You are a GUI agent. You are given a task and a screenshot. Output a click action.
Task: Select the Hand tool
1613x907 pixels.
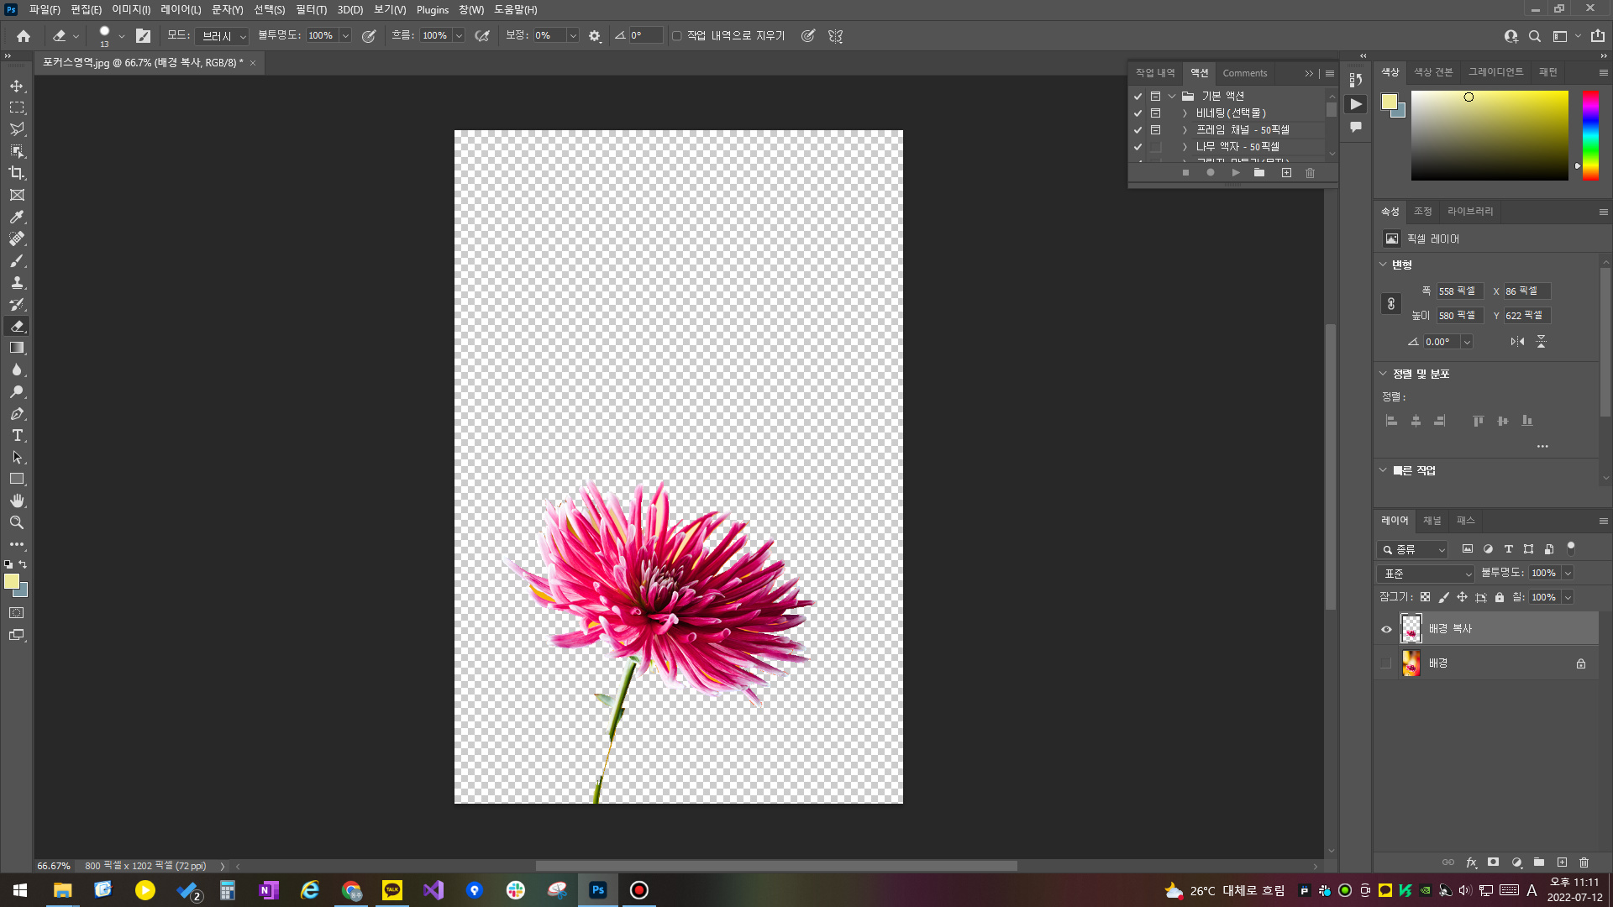coord(17,501)
